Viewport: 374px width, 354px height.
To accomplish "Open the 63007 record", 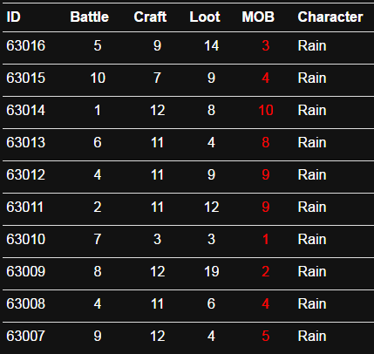I will [26, 336].
